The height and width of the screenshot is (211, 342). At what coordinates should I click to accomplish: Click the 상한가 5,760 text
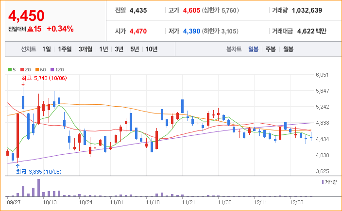click(220, 10)
